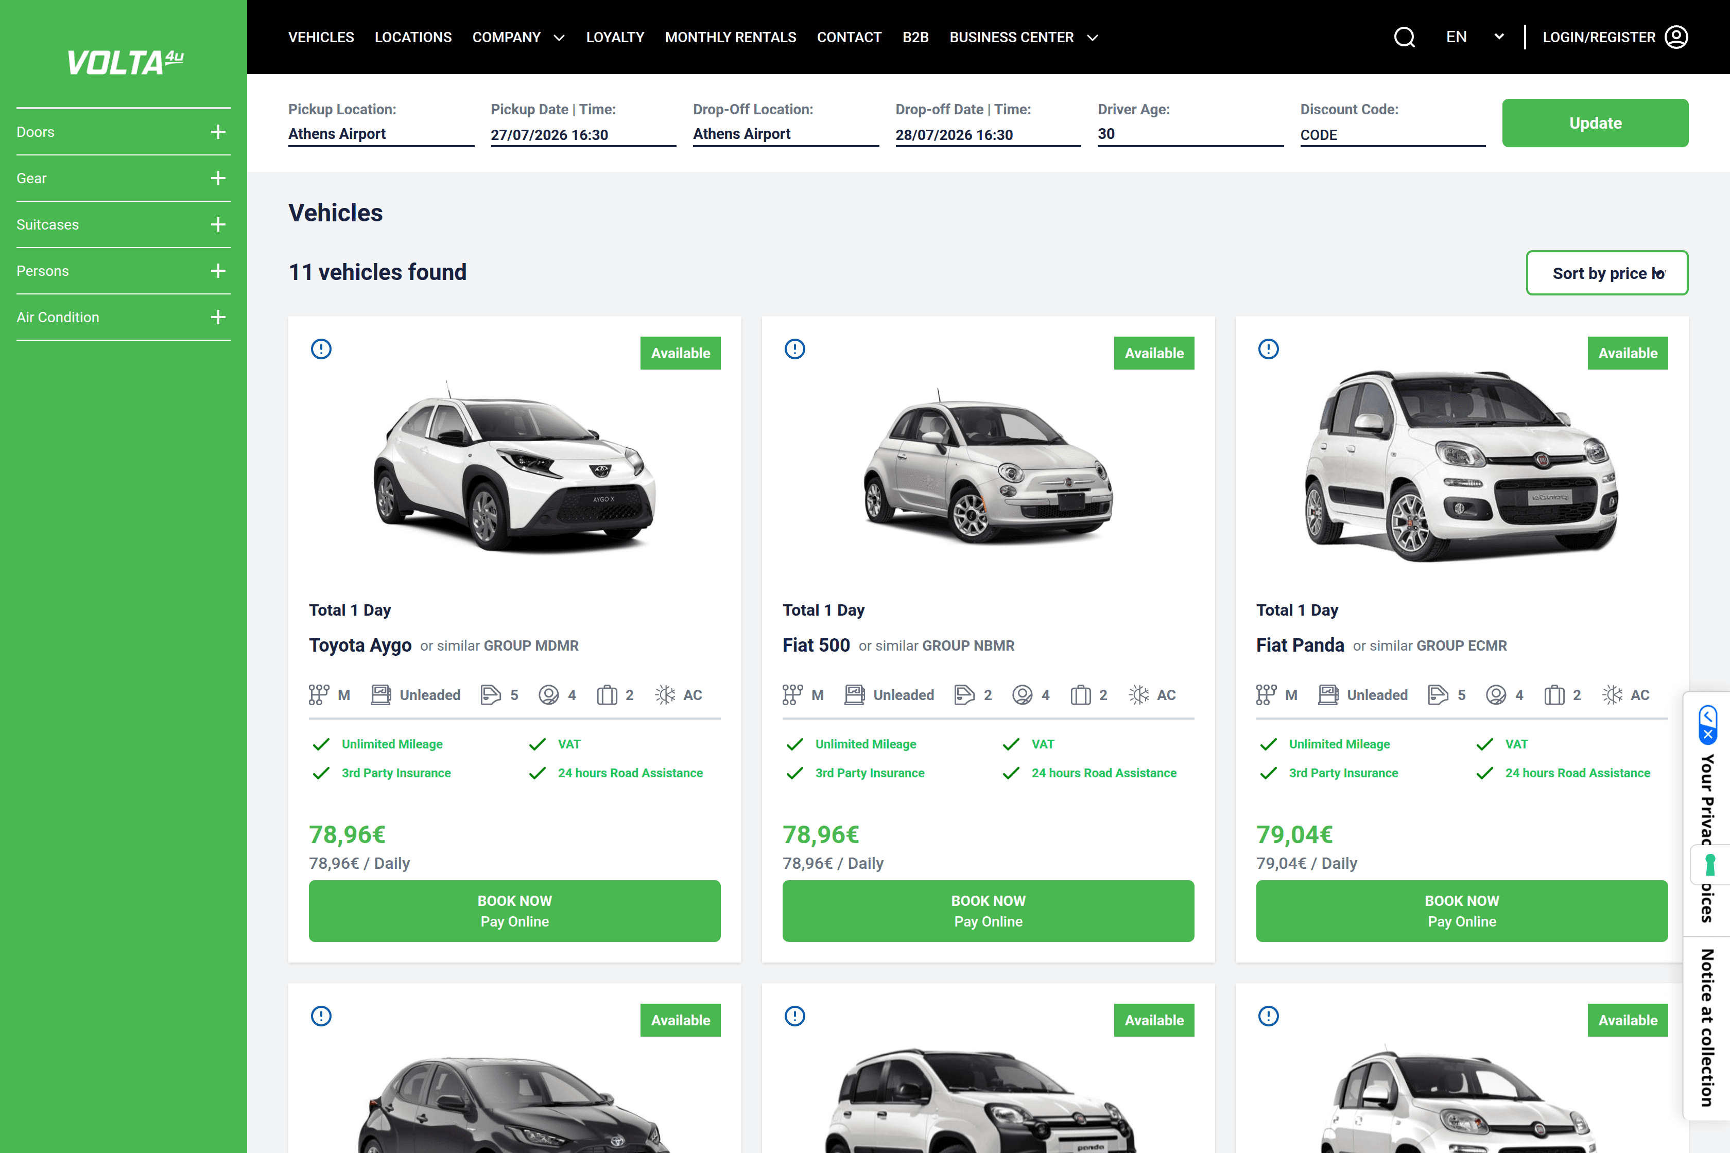Screen dimensions: 1730x1153
Task: Click the Fiat 500 car image
Action: pyautogui.click(x=989, y=467)
